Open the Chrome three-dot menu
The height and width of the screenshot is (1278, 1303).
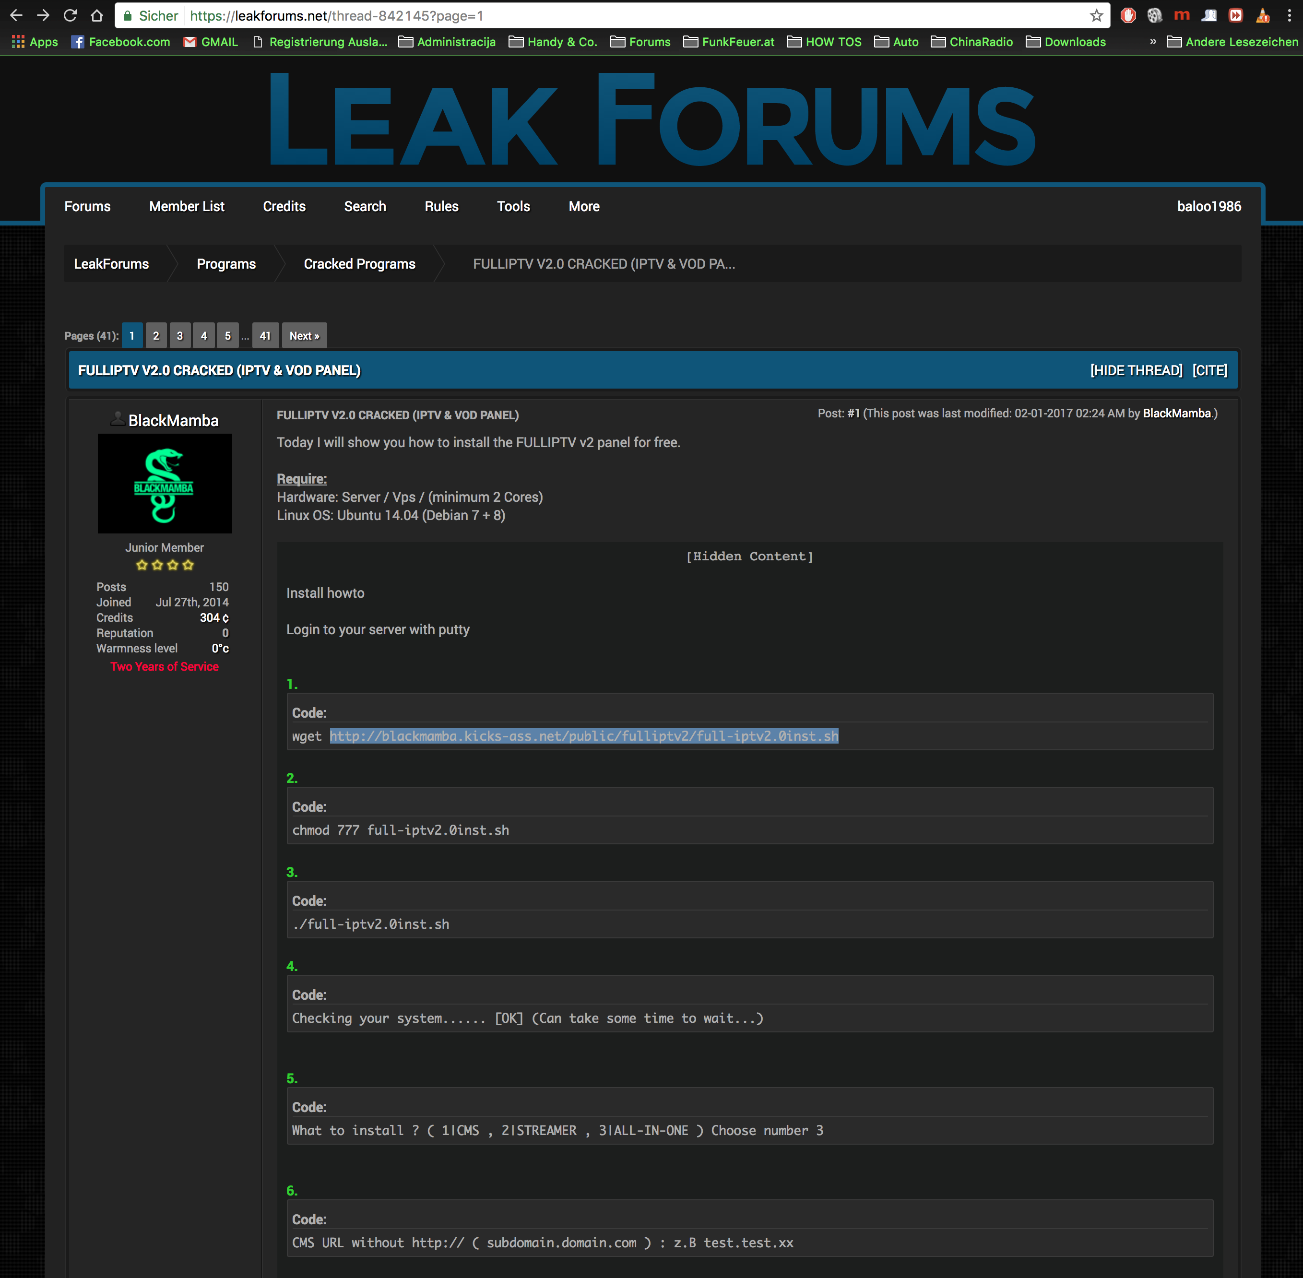1290,15
